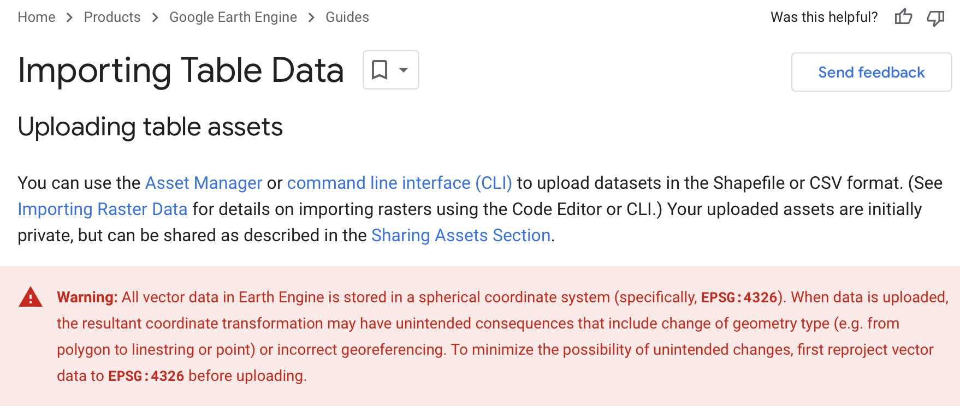960x418 pixels.
Task: Click the chevron before the Guides breadcrumb
Action: (x=311, y=17)
